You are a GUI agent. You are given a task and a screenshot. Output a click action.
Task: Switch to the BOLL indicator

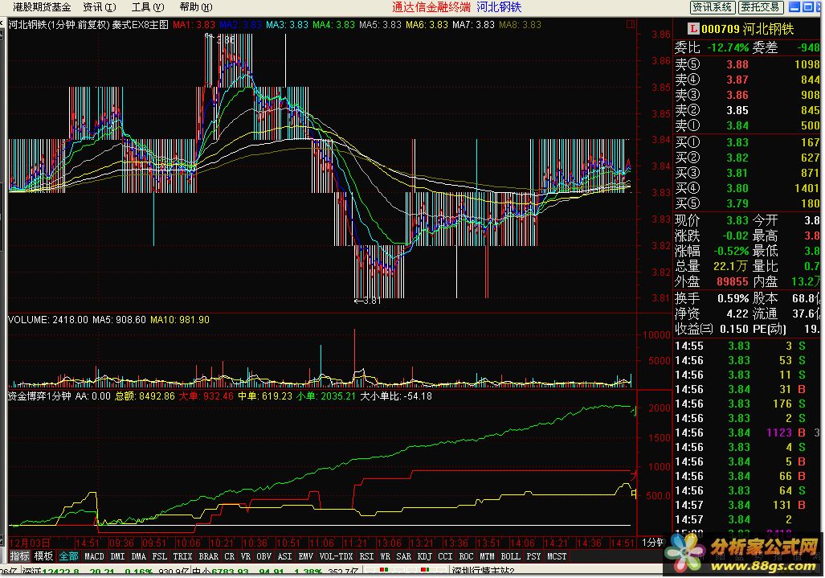pos(510,556)
